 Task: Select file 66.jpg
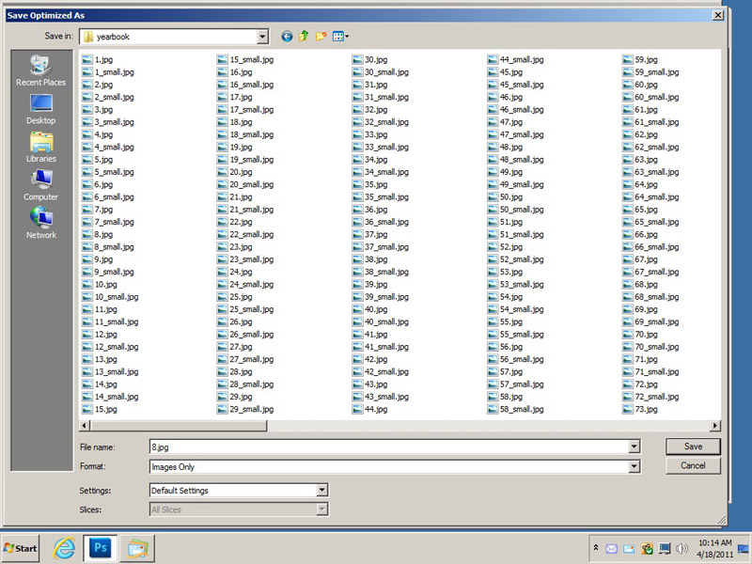(x=640, y=234)
